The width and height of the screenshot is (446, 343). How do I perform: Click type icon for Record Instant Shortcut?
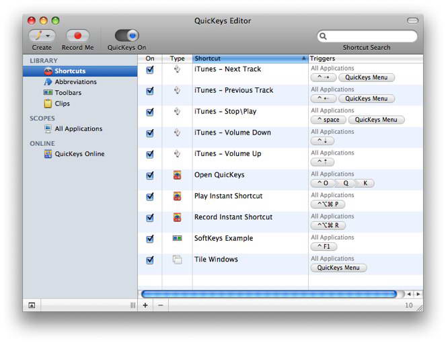pyautogui.click(x=177, y=217)
